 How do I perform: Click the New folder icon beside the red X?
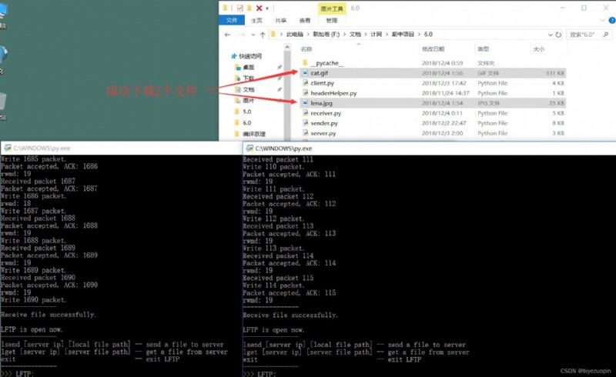pyautogui.click(x=249, y=8)
